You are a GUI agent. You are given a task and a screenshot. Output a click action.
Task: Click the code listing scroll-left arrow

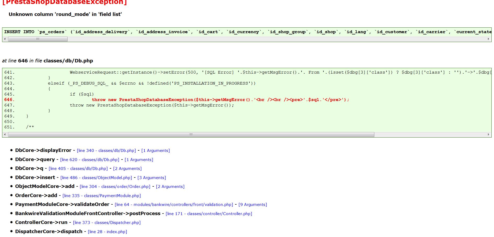click(5, 135)
